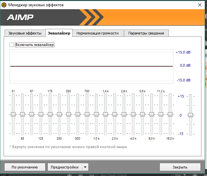The image size is (207, 176).
Task: Click the 4,0 k band slider handle
Action: (133, 114)
